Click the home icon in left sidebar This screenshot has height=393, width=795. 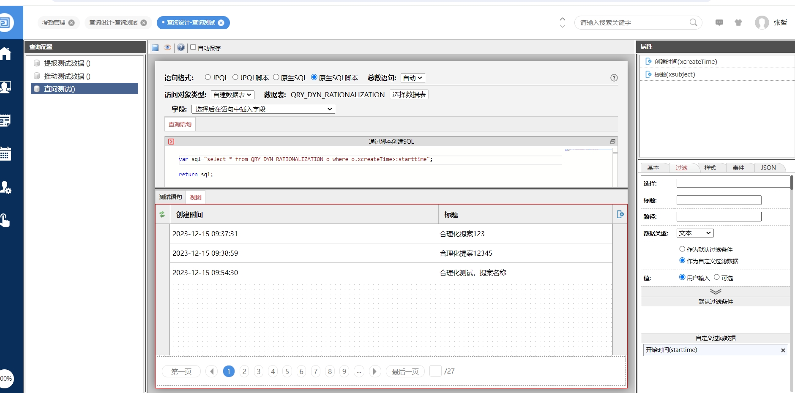pyautogui.click(x=6, y=54)
